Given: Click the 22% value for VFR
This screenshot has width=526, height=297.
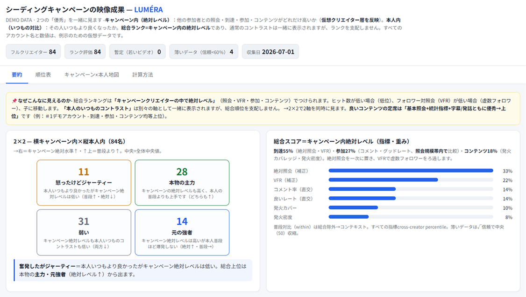Looking at the screenshot, I should [507, 180].
